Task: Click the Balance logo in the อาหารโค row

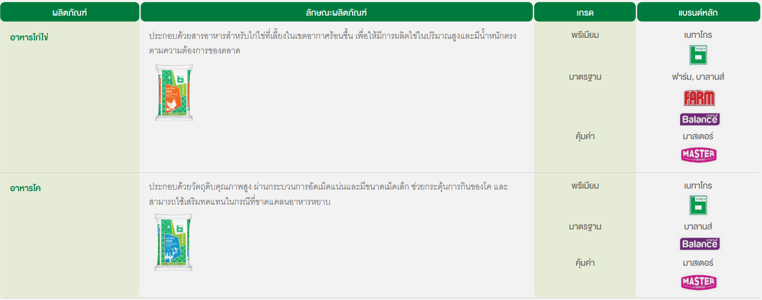Action: pyautogui.click(x=699, y=244)
